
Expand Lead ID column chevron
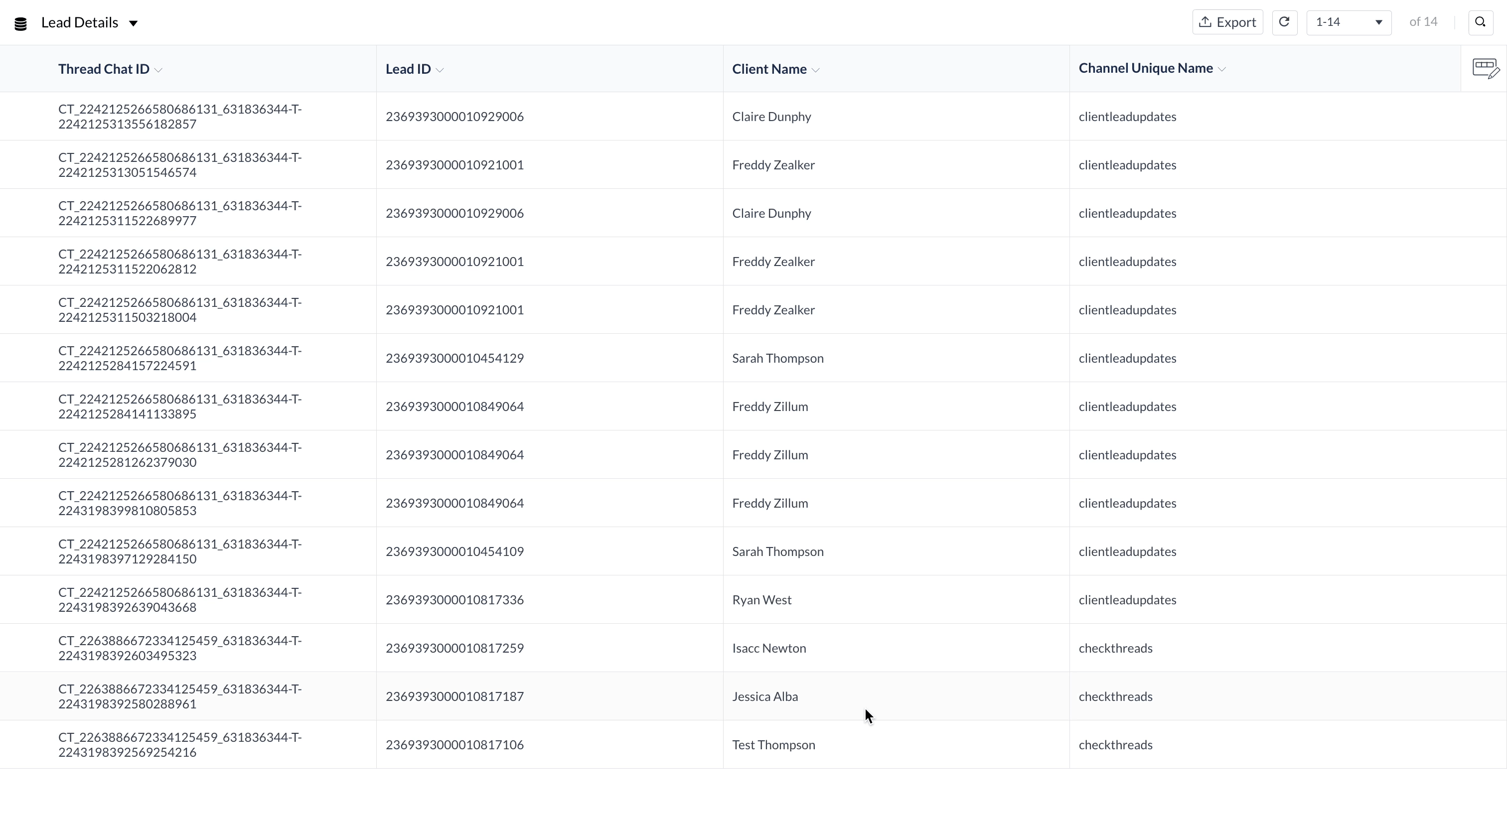tap(440, 70)
